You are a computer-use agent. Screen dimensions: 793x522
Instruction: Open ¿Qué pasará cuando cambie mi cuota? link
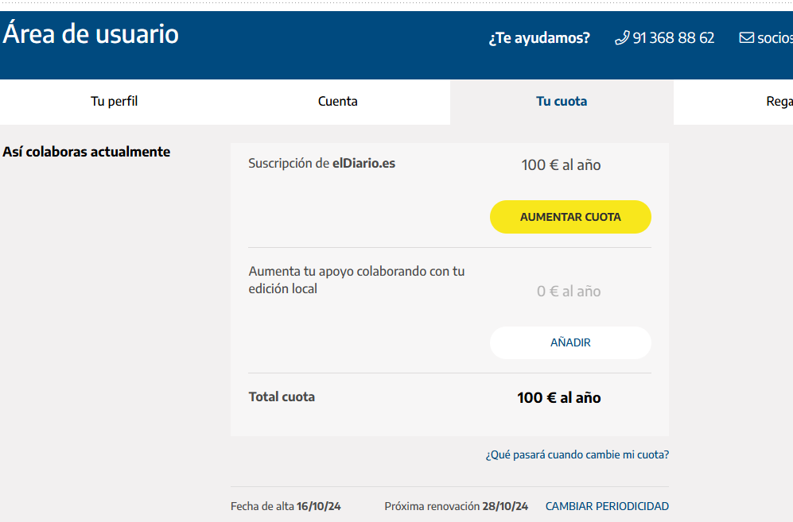(x=577, y=454)
